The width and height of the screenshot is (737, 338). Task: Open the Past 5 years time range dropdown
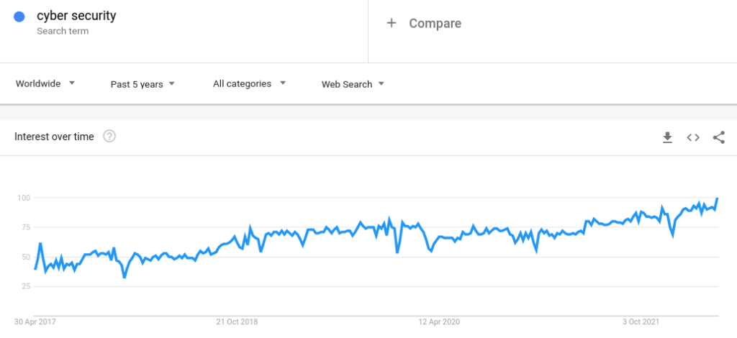[x=143, y=84]
